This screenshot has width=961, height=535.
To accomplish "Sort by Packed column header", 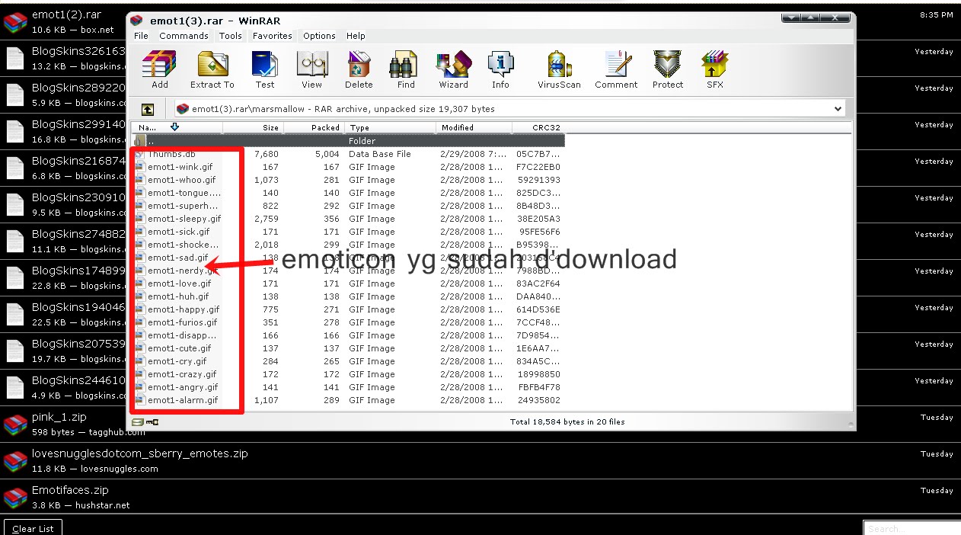I will tap(314, 127).
